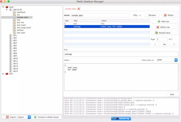Expand the rdm connection tree
Viewport: 181px width, 122px height.
point(3,74)
